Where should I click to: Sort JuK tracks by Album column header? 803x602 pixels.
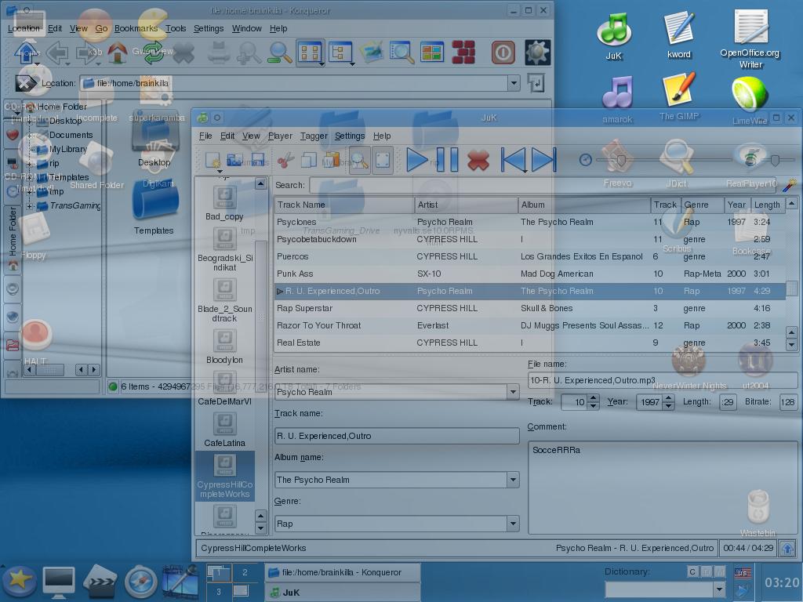point(584,205)
